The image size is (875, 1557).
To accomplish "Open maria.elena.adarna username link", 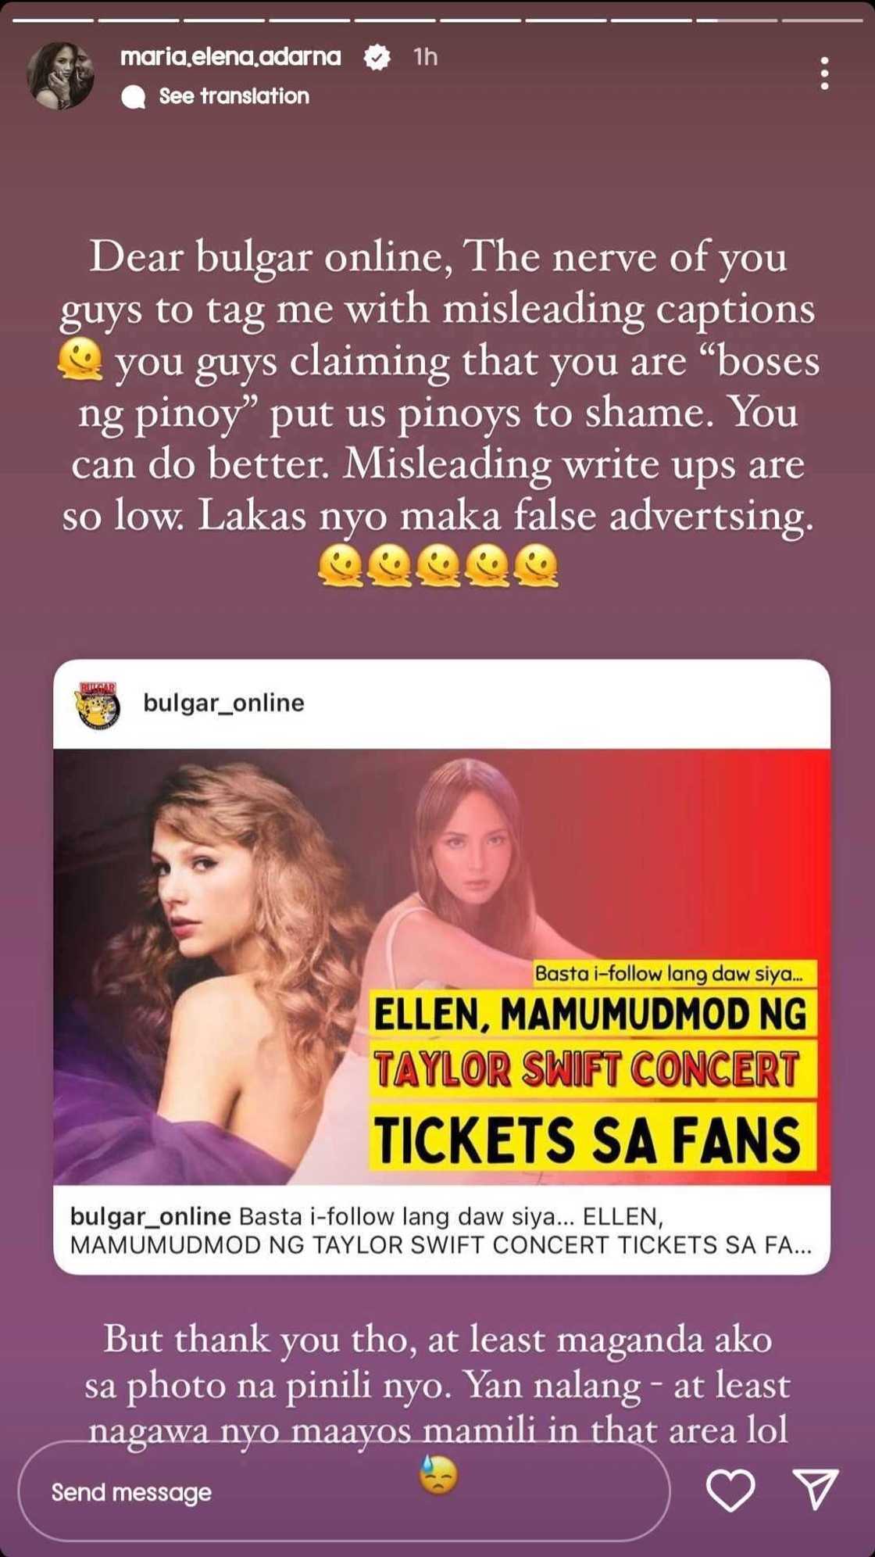I will pyautogui.click(x=230, y=56).
